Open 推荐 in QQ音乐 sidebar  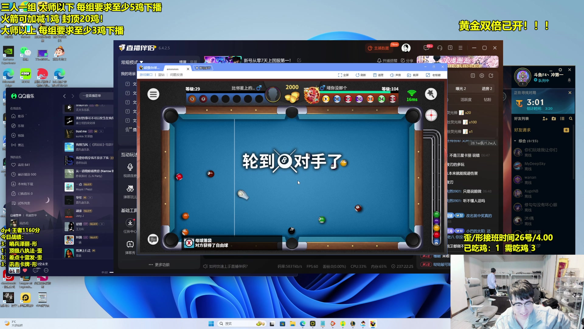coord(18,116)
